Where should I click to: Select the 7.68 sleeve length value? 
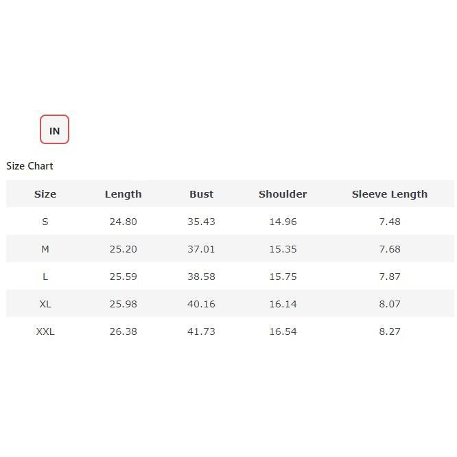tap(389, 249)
